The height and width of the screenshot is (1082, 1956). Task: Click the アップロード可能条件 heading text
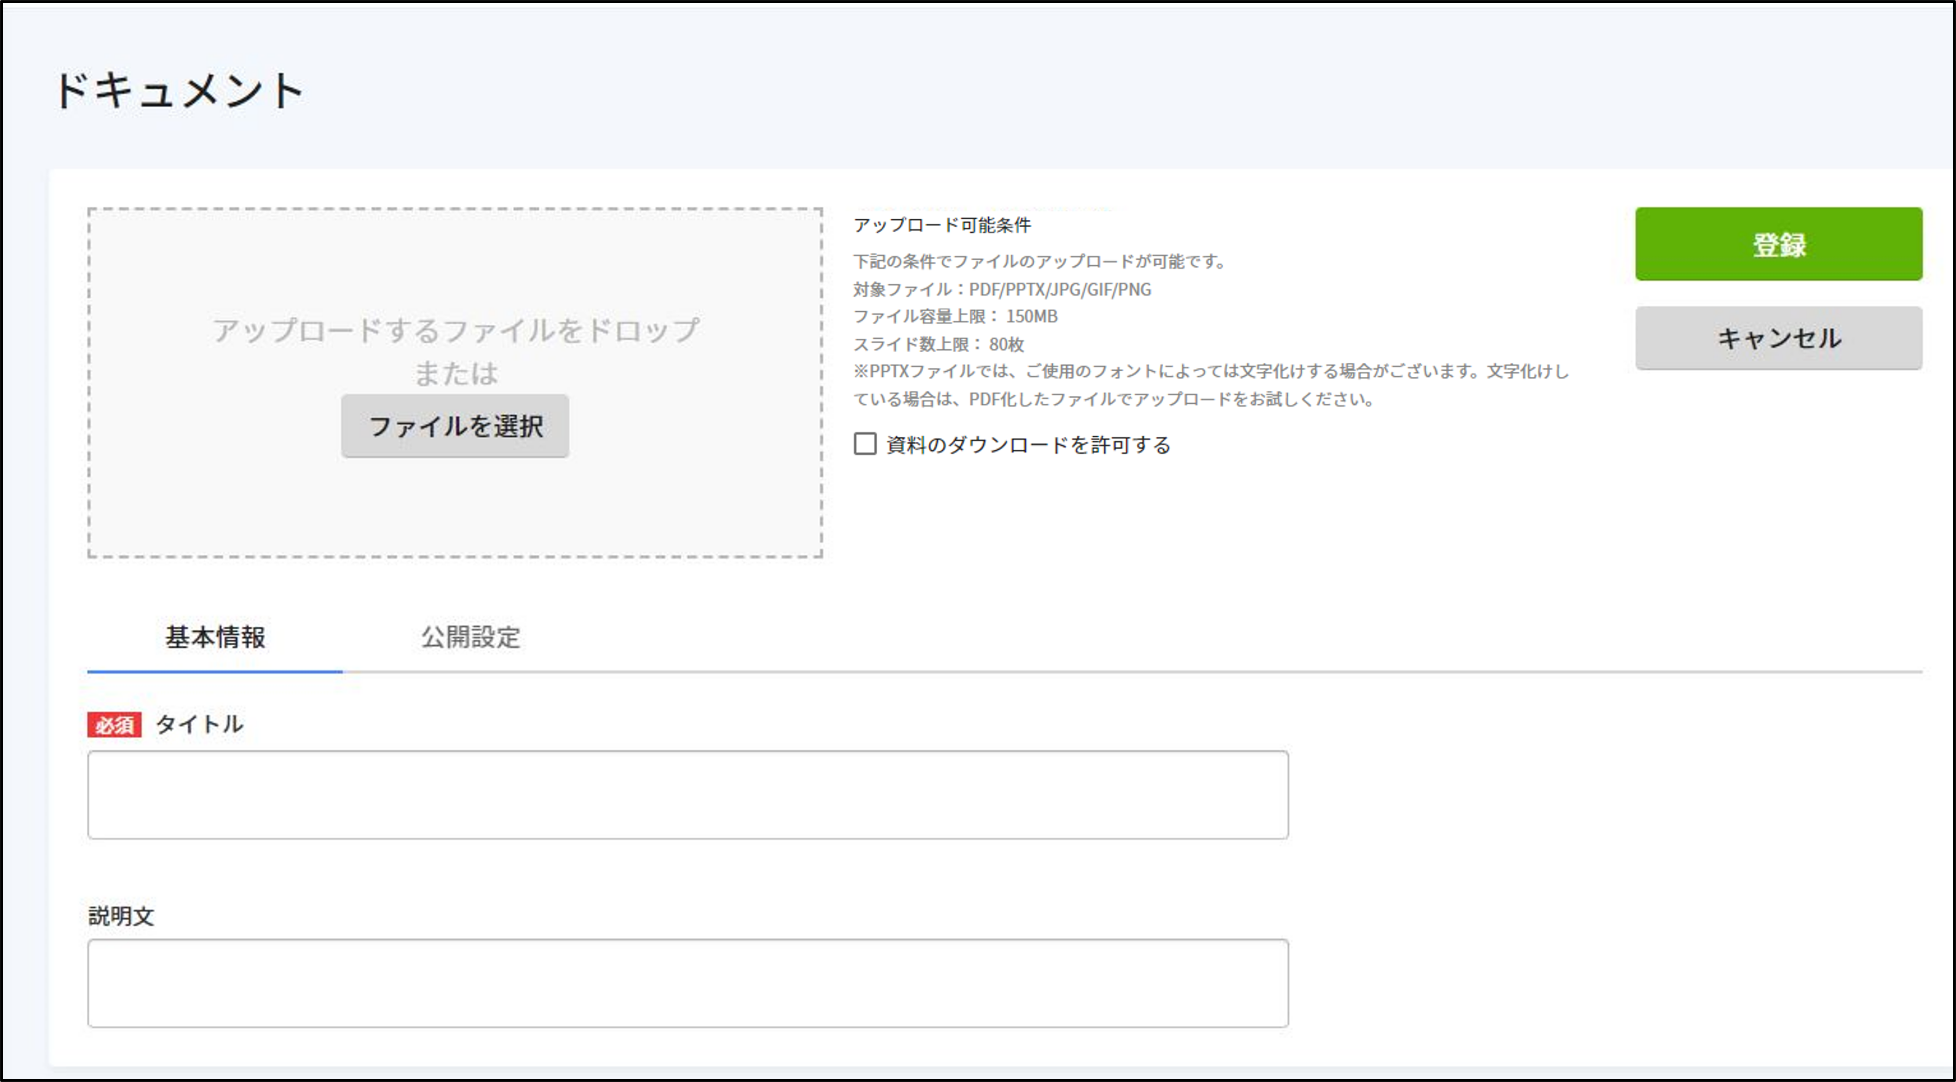coord(942,225)
